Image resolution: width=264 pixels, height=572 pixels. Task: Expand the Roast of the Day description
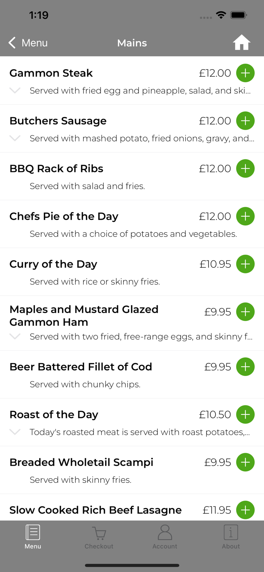pyautogui.click(x=14, y=432)
